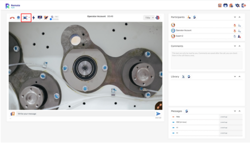Image resolution: width=250 pixels, height=144 pixels.
Task: Expand the Messages panel with down chevron
Action: click(235, 111)
